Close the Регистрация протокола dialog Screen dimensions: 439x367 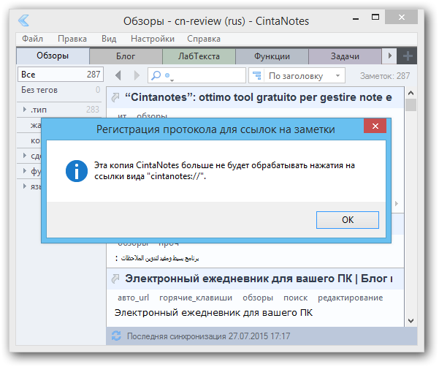pos(375,126)
